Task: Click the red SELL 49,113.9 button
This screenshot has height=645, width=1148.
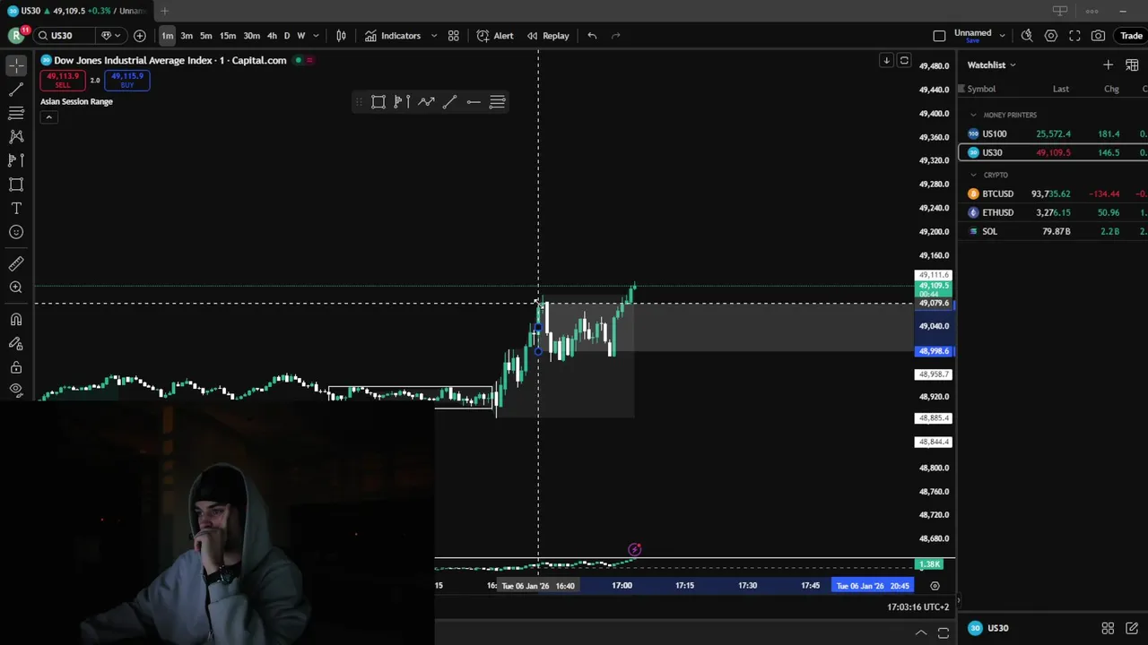Action: pyautogui.click(x=63, y=80)
